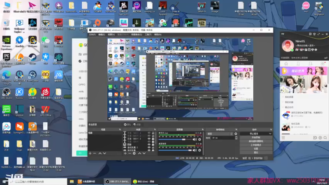The width and height of the screenshot is (329, 185).
Task: Open 工具(T) menu in OBS
Action: click(148, 35)
